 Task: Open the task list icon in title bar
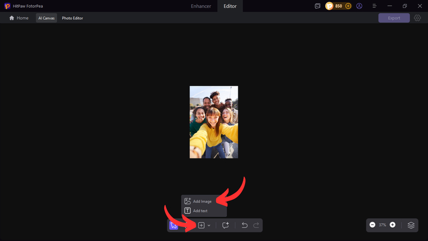click(x=317, y=6)
